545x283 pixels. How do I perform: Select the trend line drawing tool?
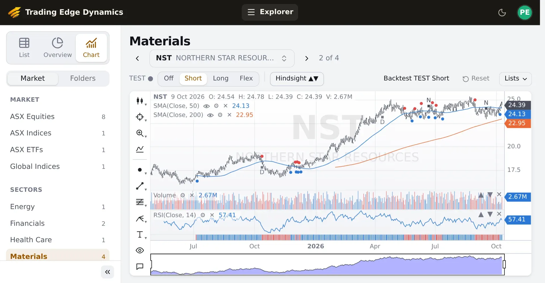pyautogui.click(x=140, y=186)
